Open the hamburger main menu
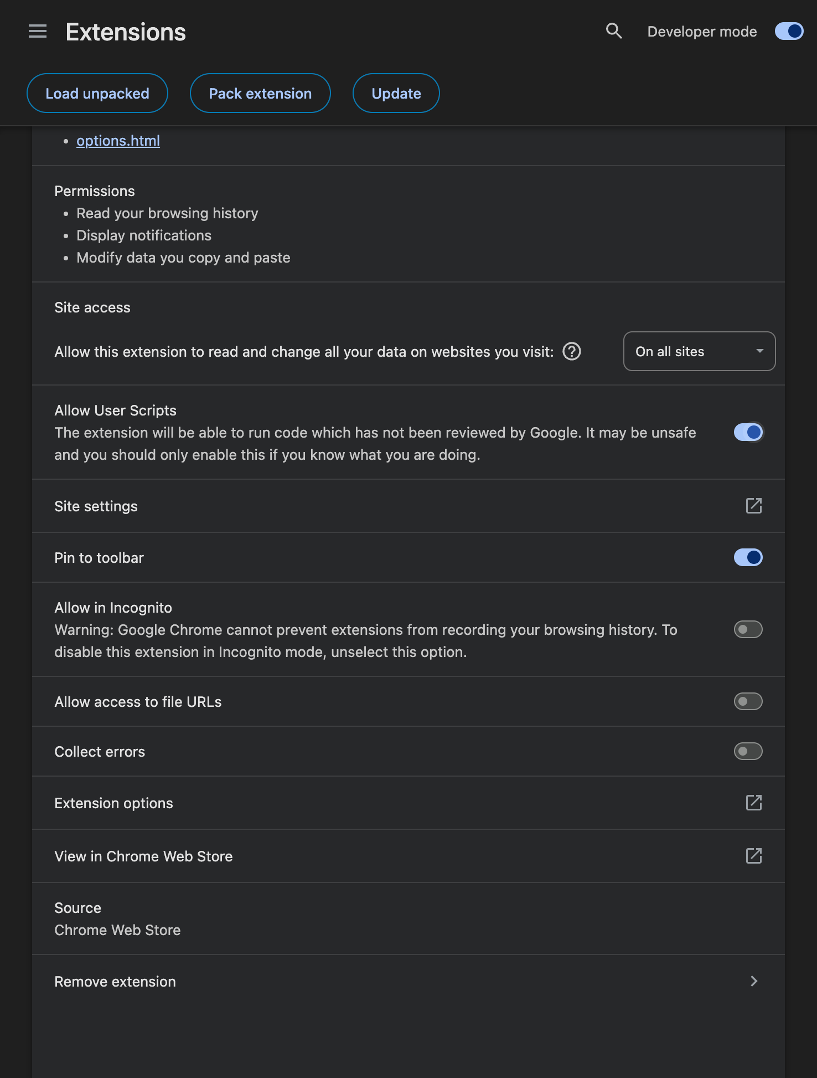Image resolution: width=817 pixels, height=1078 pixels. [x=38, y=32]
